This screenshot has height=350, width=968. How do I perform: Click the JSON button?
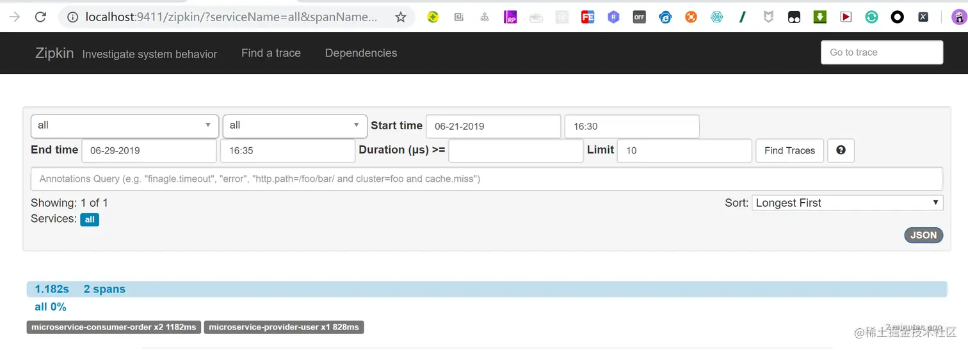coord(924,235)
